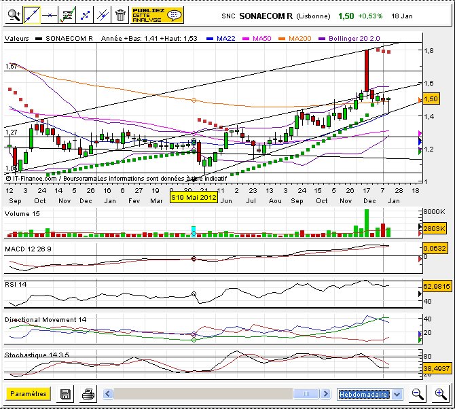Zoom out with minus magnifier

(418, 394)
